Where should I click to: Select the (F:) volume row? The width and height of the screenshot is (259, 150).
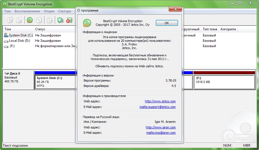pyautogui.click(x=12, y=46)
